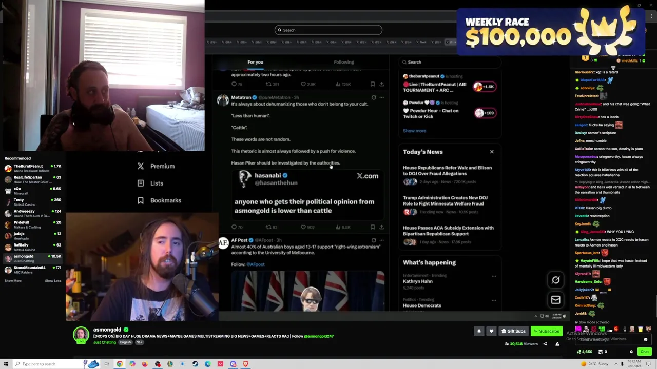The width and height of the screenshot is (657, 369).
Task: Collapse recommended channels with Show Less
Action: coord(53,281)
